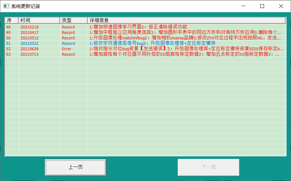The height and width of the screenshot is (181, 291).
Task: Select the row dated 20210417
Action: (x=29, y=33)
